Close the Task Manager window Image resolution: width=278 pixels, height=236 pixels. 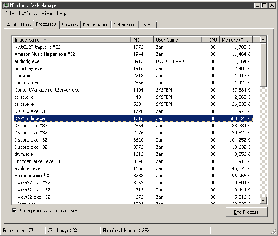[x=272, y=5]
